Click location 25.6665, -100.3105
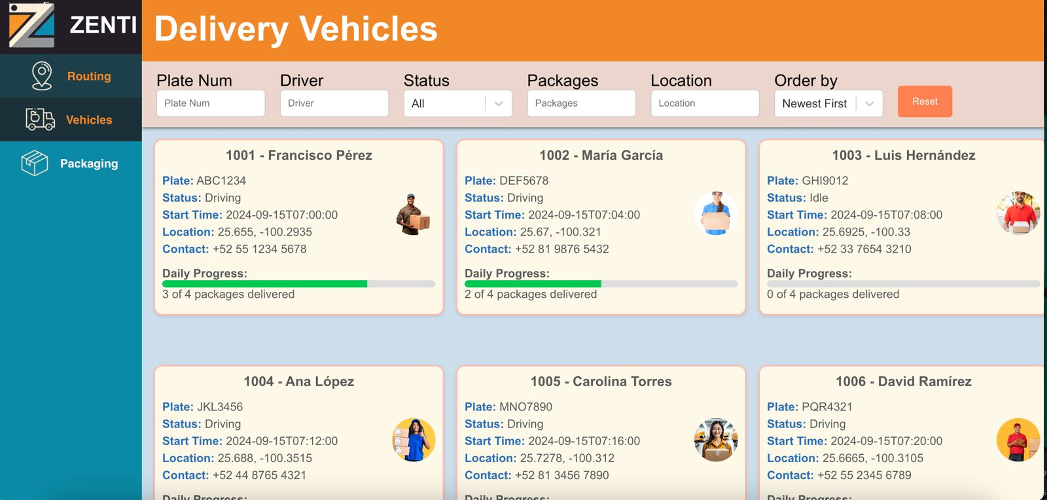The width and height of the screenshot is (1047, 500). point(872,458)
